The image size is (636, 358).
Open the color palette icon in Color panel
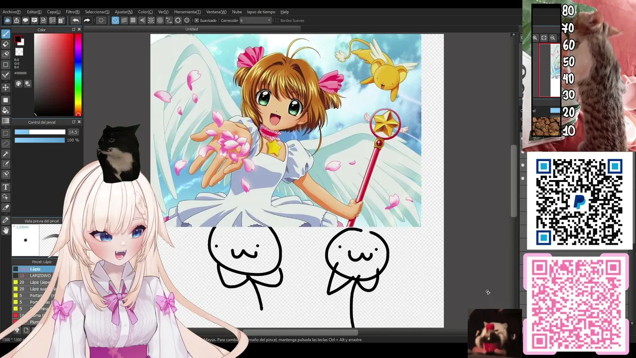pos(19,84)
